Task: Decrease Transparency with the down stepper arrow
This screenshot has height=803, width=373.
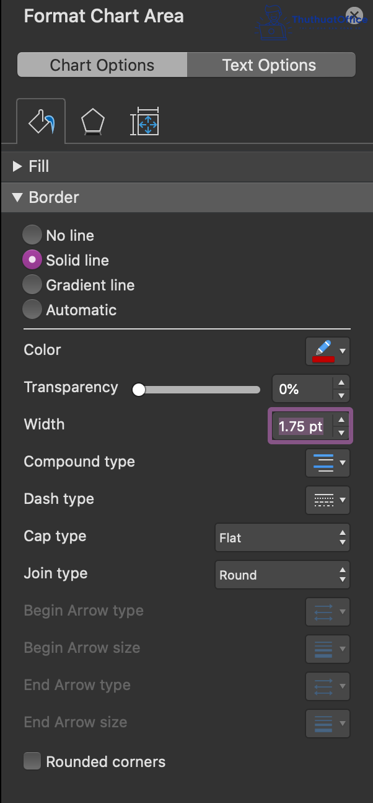Action: click(x=341, y=395)
